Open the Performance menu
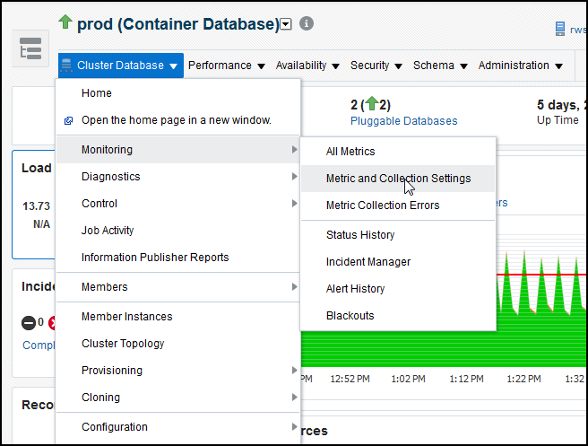The image size is (588, 446). coord(226,66)
